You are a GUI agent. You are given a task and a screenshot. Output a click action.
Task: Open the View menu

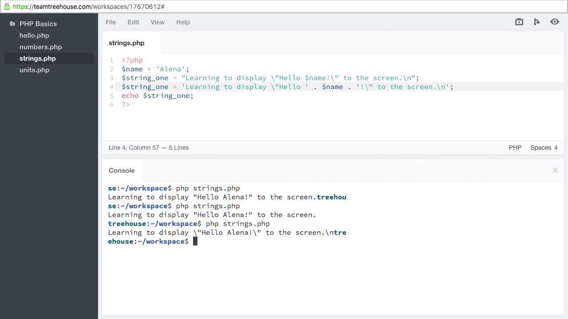pyautogui.click(x=158, y=22)
